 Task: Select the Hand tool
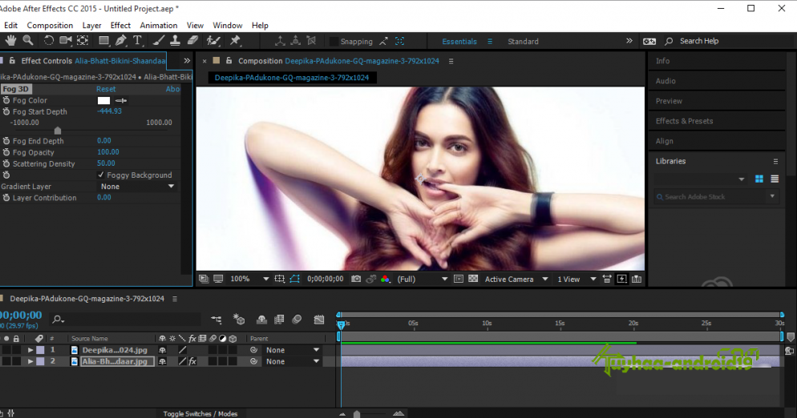click(10, 41)
